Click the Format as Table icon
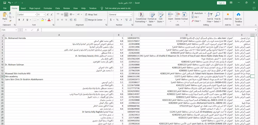Image resolution: width=258 pixels, height=125 pixels. pyautogui.click(x=152, y=15)
